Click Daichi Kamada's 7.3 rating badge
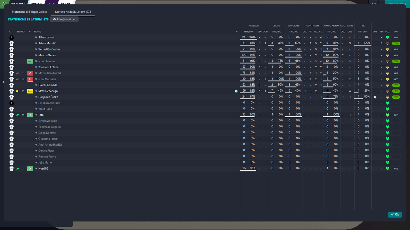Screen dimensions: 410x230 (396, 85)
